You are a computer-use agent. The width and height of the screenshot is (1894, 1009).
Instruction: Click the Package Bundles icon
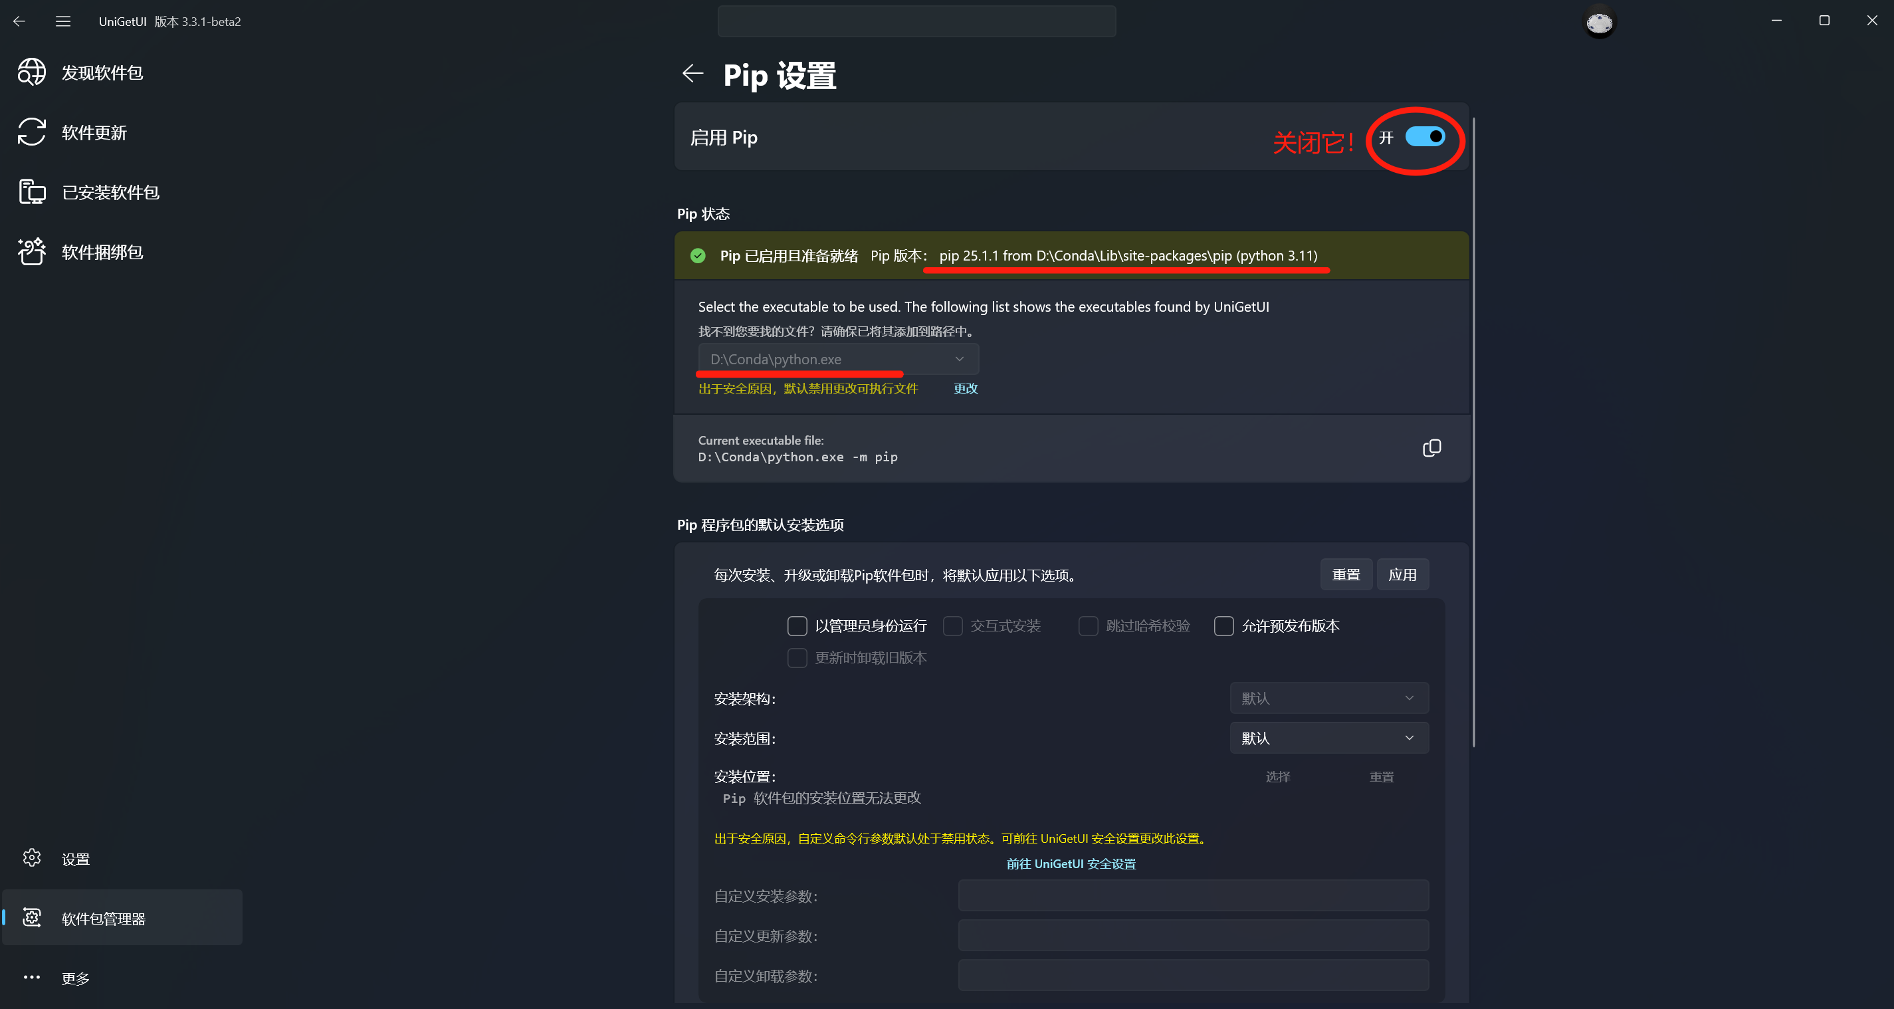click(32, 251)
